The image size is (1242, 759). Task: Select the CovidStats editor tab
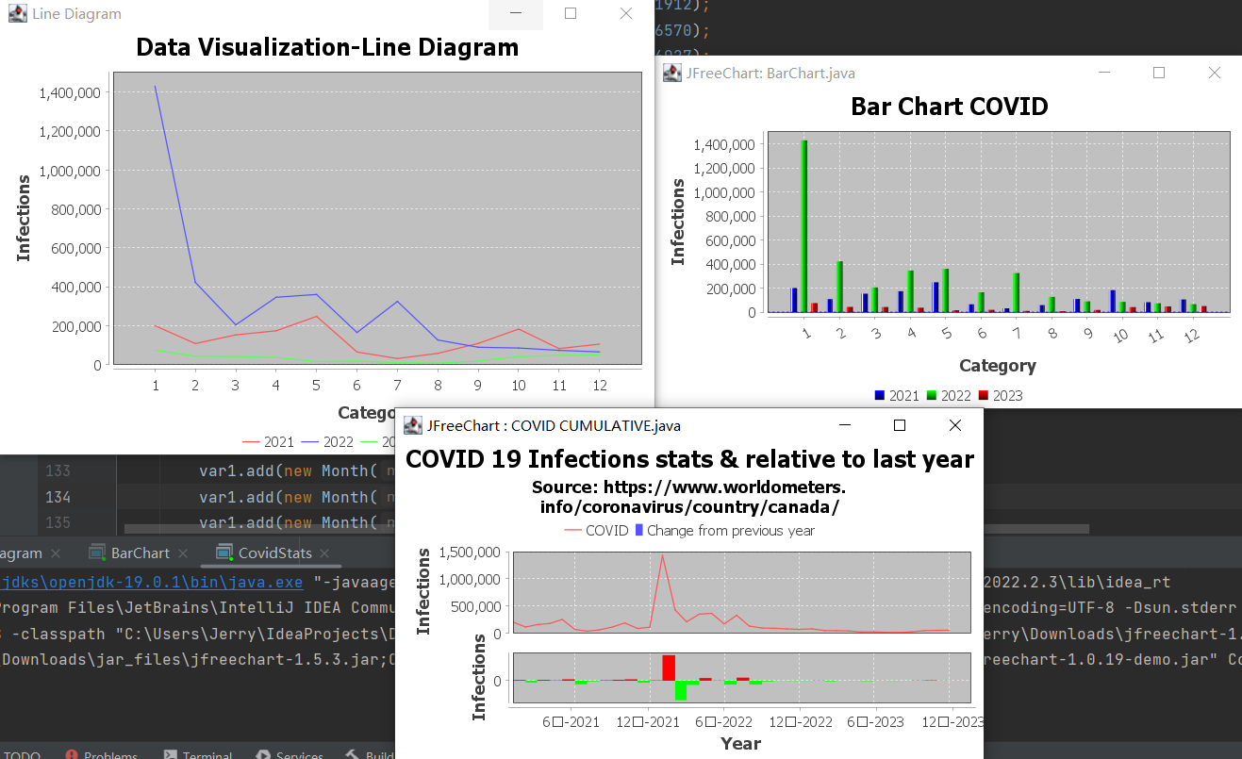coord(273,553)
